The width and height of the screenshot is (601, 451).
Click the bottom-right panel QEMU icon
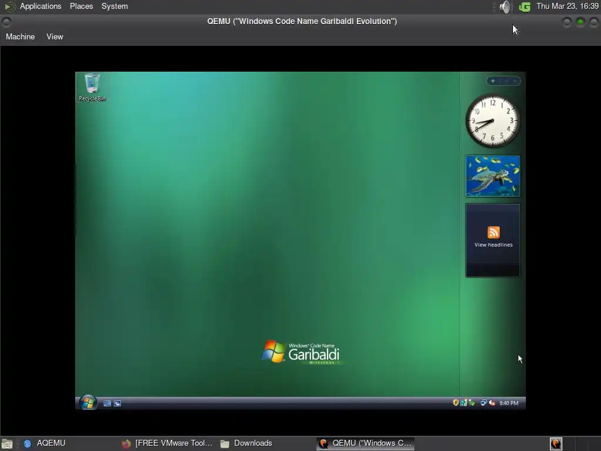tap(556, 444)
